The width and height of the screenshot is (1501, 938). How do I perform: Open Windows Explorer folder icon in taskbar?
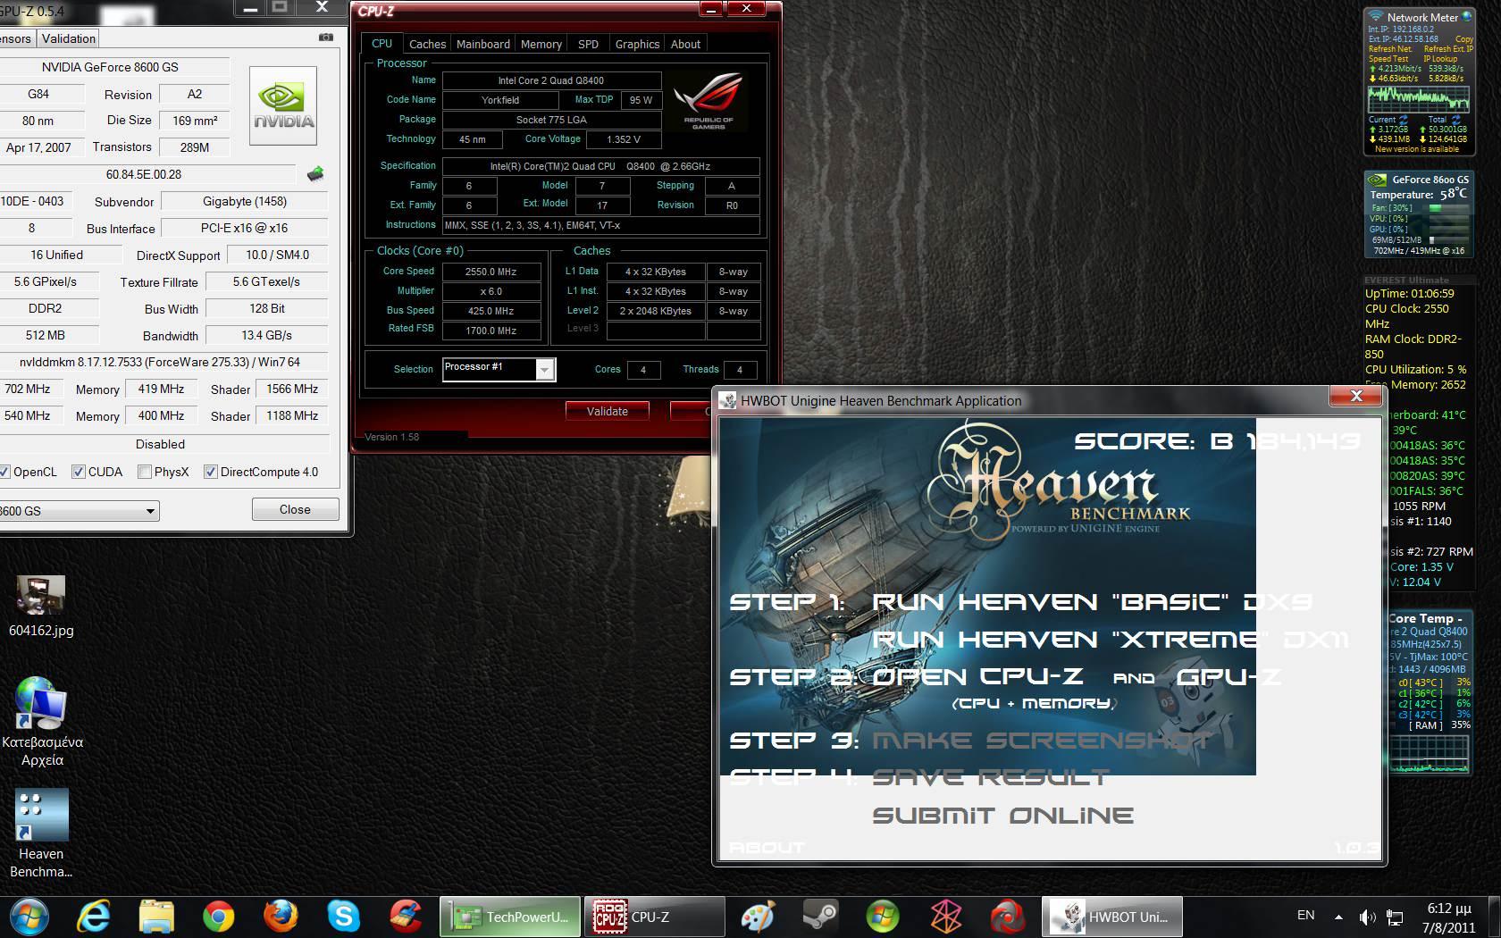tap(156, 917)
